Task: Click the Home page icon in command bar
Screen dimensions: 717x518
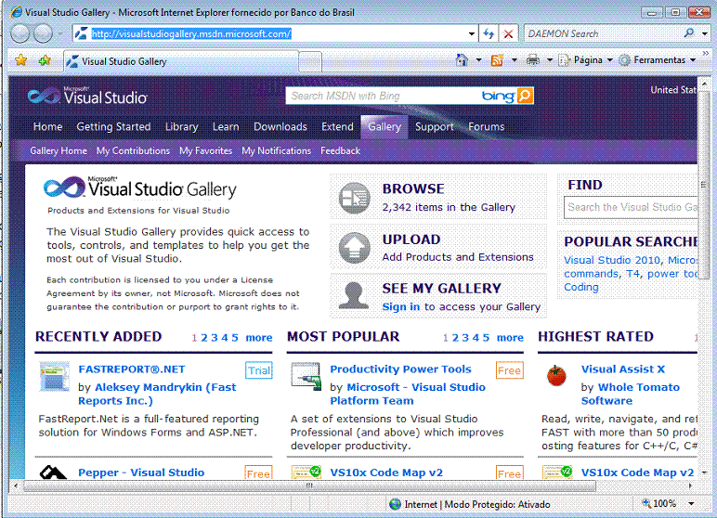Action: (463, 59)
